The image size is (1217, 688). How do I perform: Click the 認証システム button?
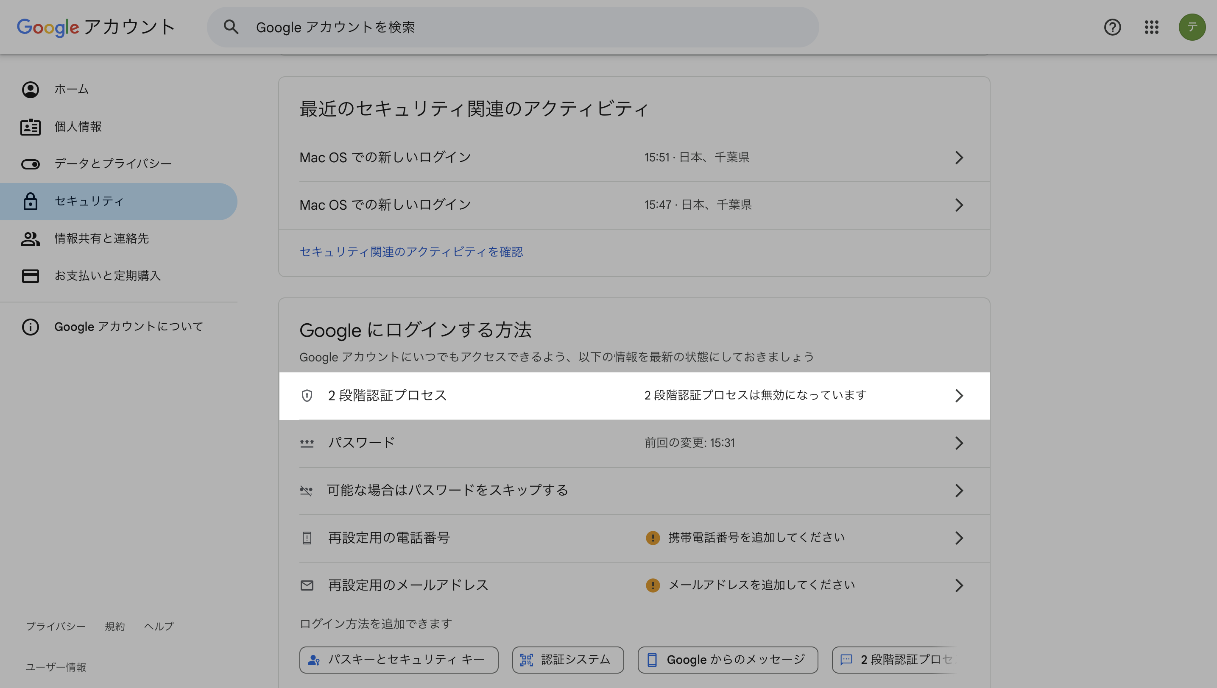click(x=568, y=660)
